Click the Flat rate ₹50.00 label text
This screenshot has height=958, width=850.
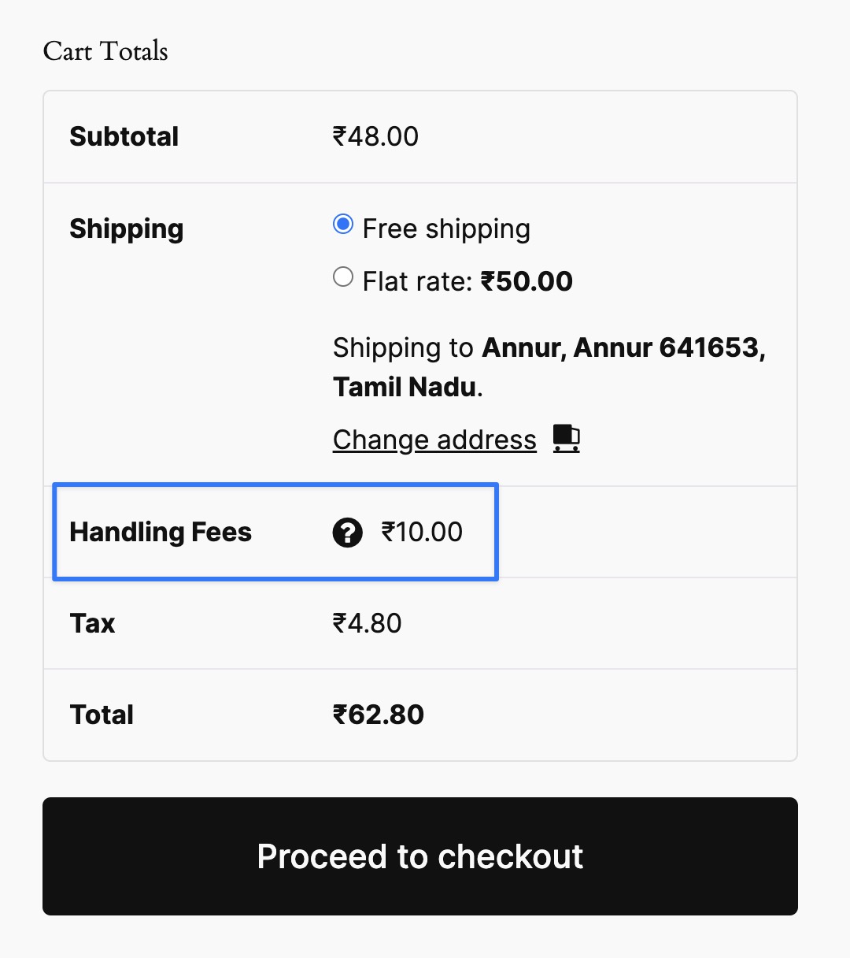point(468,281)
